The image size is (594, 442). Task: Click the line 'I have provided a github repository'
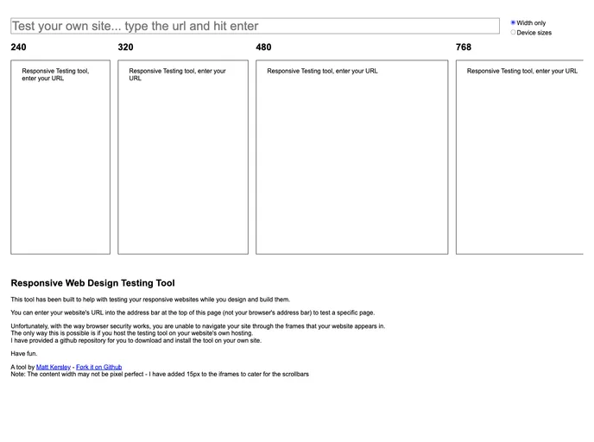136,340
